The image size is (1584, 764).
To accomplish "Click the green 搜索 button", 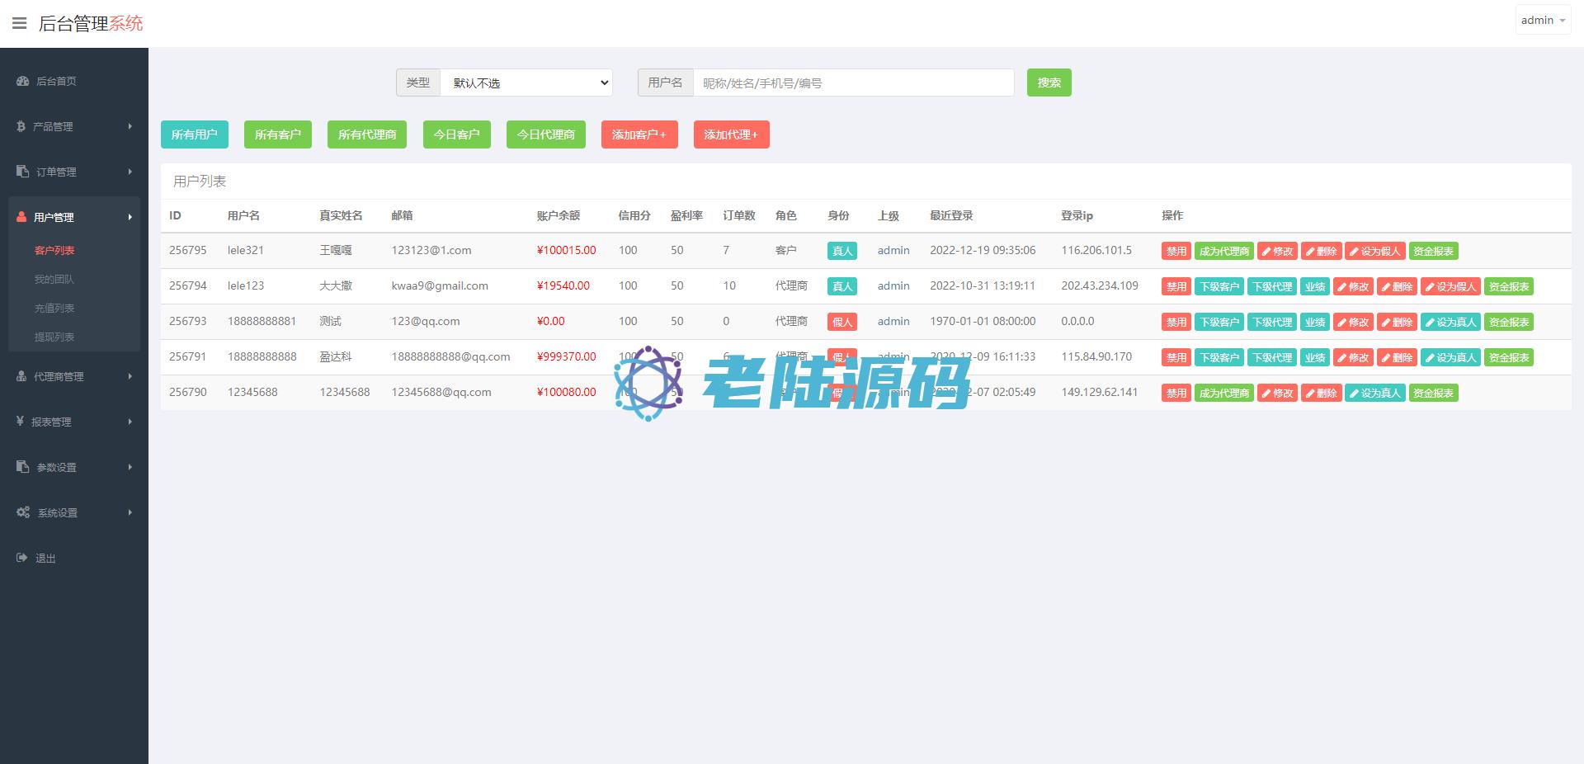I will tap(1049, 83).
